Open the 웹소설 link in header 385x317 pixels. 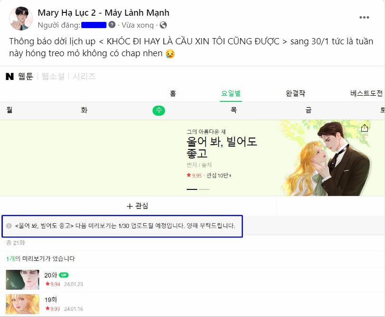pos(53,76)
